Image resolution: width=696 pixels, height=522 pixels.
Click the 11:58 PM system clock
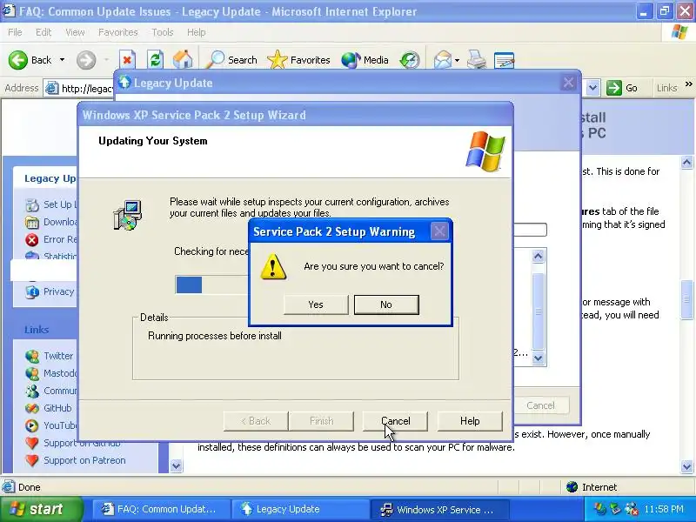pyautogui.click(x=663, y=509)
